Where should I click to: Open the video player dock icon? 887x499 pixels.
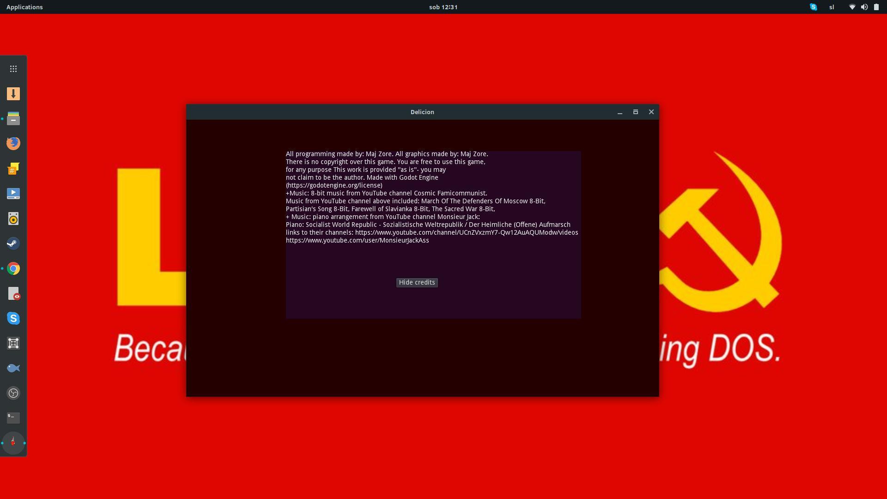pos(13,194)
